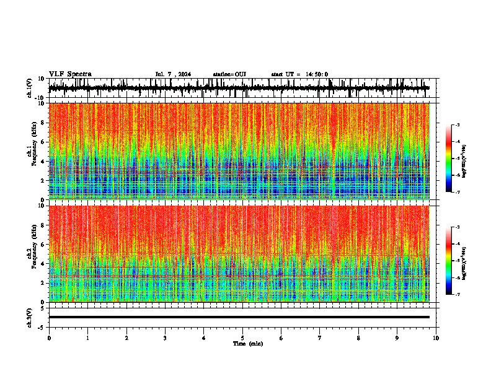
Task: Click the "-7" label on ch.2 color bar
Action: [458, 295]
